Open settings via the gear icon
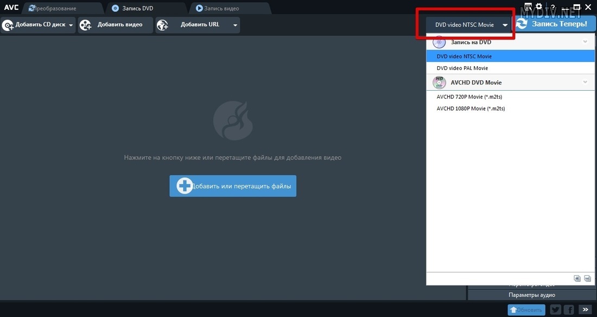The height and width of the screenshot is (317, 597). click(x=539, y=7)
